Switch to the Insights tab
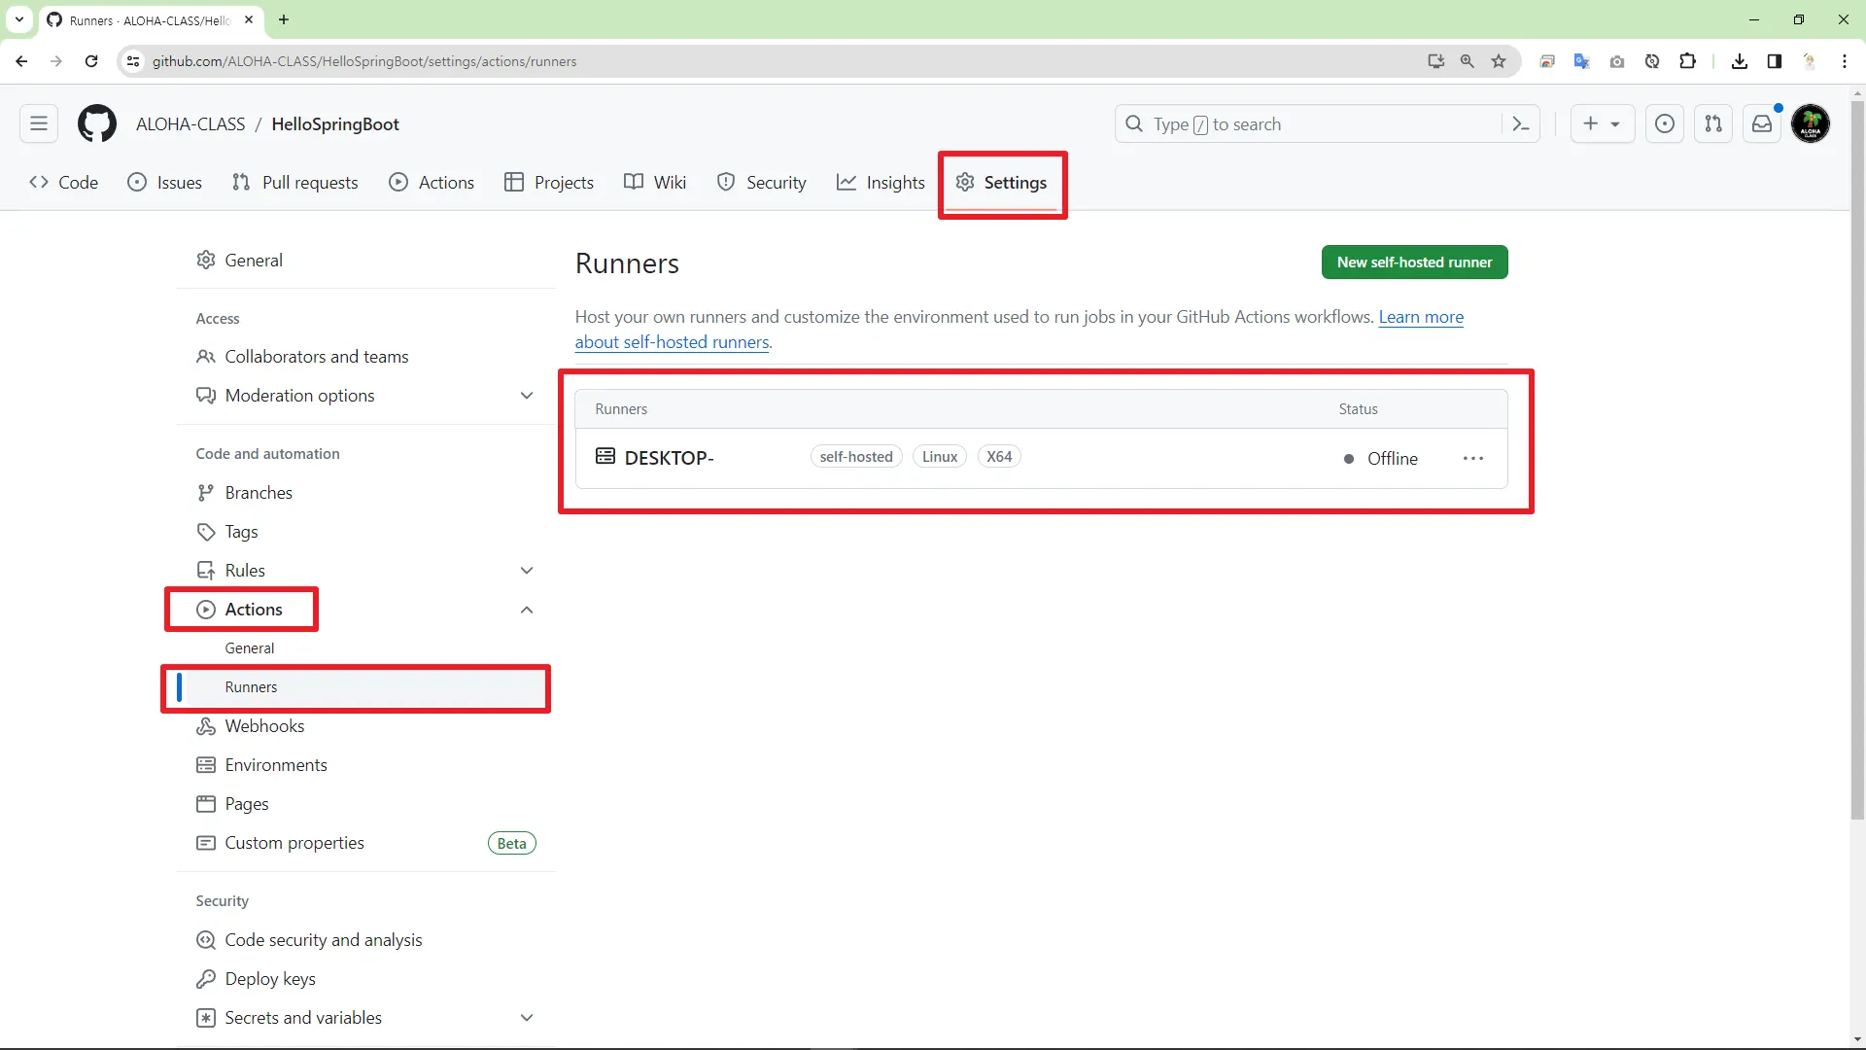Screen dimensions: 1866x1050 point(881,183)
